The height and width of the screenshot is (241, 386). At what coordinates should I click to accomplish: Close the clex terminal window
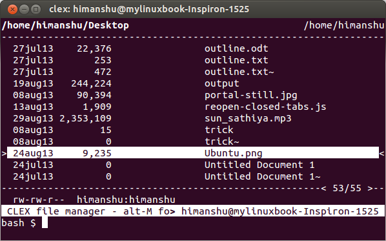coord(12,10)
